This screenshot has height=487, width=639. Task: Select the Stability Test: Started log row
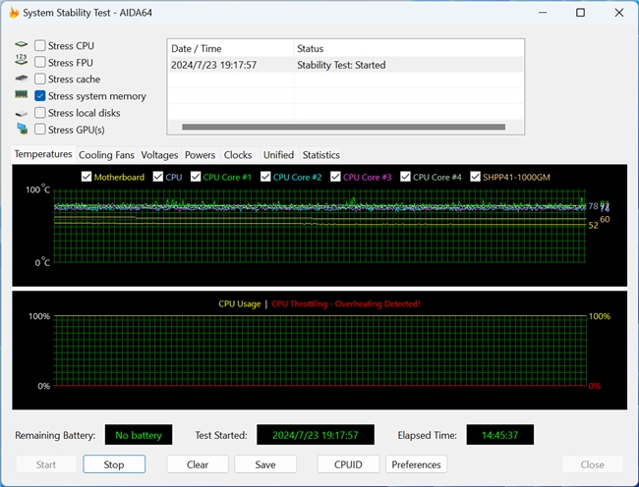346,65
